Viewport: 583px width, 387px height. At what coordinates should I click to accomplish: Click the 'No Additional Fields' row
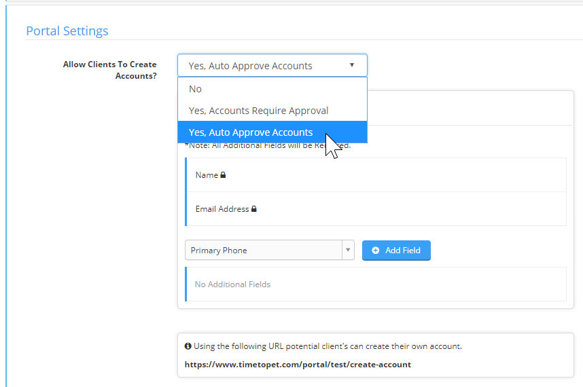pyautogui.click(x=376, y=284)
